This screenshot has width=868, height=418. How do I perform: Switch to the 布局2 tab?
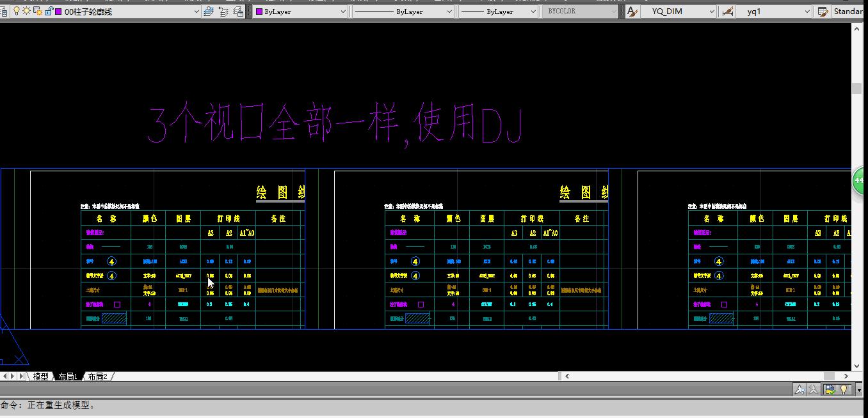click(x=97, y=376)
